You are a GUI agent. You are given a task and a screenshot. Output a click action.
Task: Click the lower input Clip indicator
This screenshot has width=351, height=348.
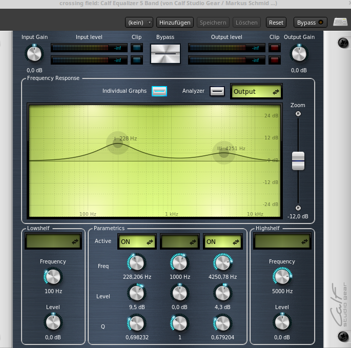136,60
